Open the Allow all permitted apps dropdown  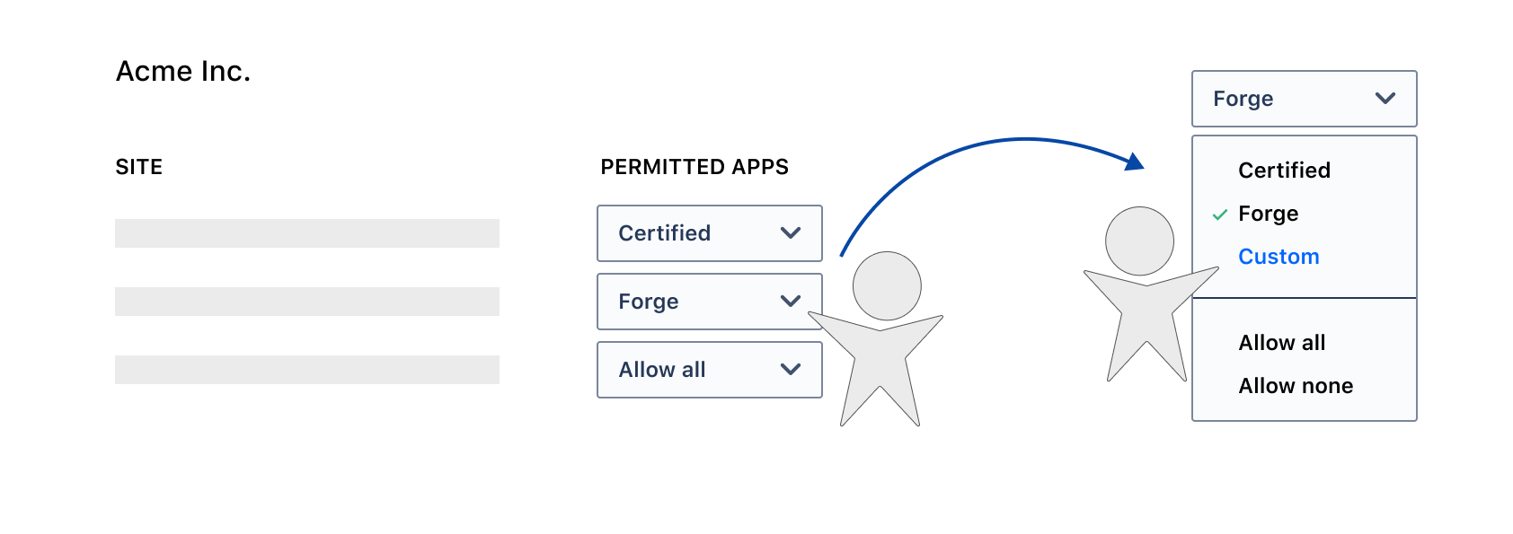[x=709, y=370]
